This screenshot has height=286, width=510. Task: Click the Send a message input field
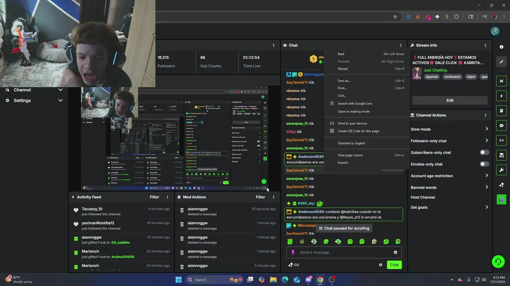pos(344,252)
